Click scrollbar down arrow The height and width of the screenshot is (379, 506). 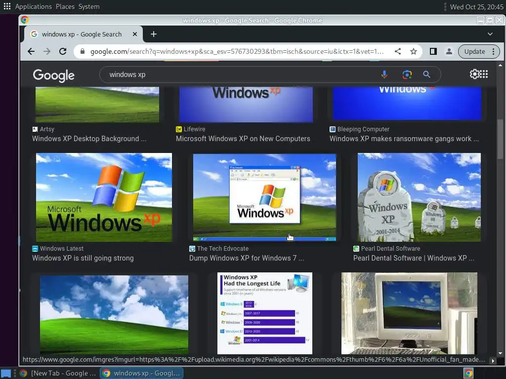tap(500, 353)
